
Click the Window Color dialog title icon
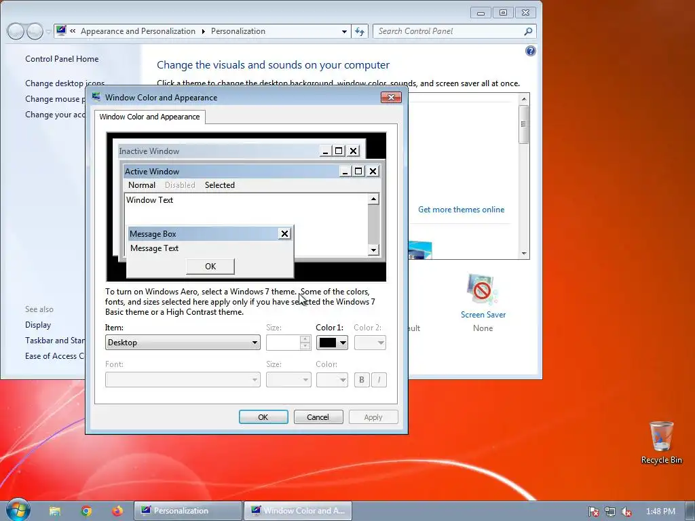(96, 97)
